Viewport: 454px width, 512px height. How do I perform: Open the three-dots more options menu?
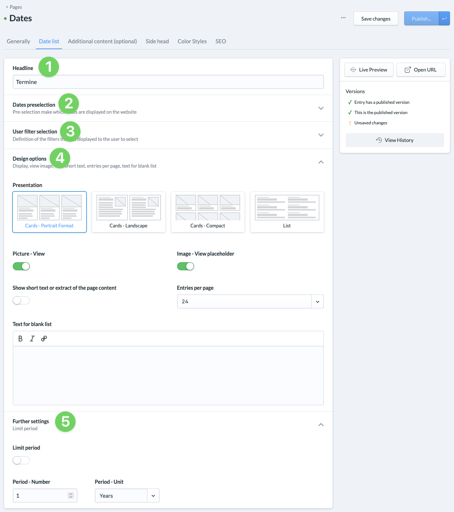pos(343,18)
